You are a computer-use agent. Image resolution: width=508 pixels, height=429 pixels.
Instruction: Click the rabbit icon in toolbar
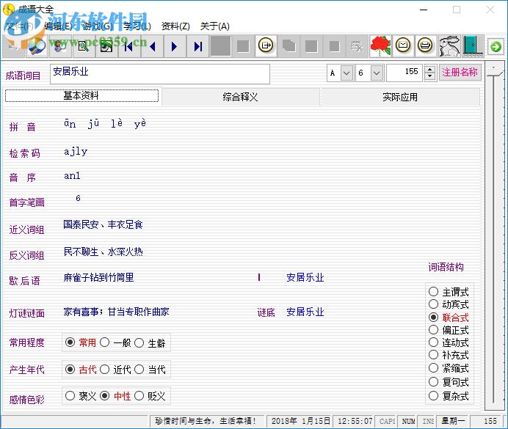pos(449,47)
